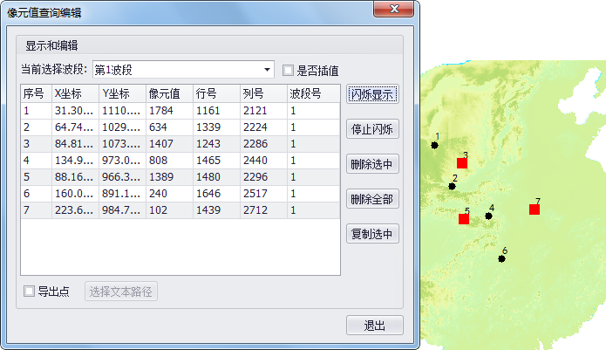Click red square marker 5 on map
The height and width of the screenshot is (350, 606).
tap(464, 219)
